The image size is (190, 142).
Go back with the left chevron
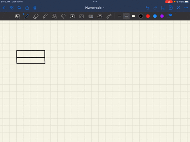tap(4, 8)
